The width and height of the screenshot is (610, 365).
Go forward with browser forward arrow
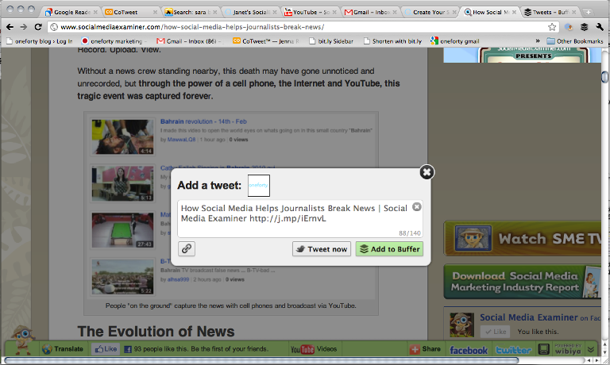click(x=24, y=27)
